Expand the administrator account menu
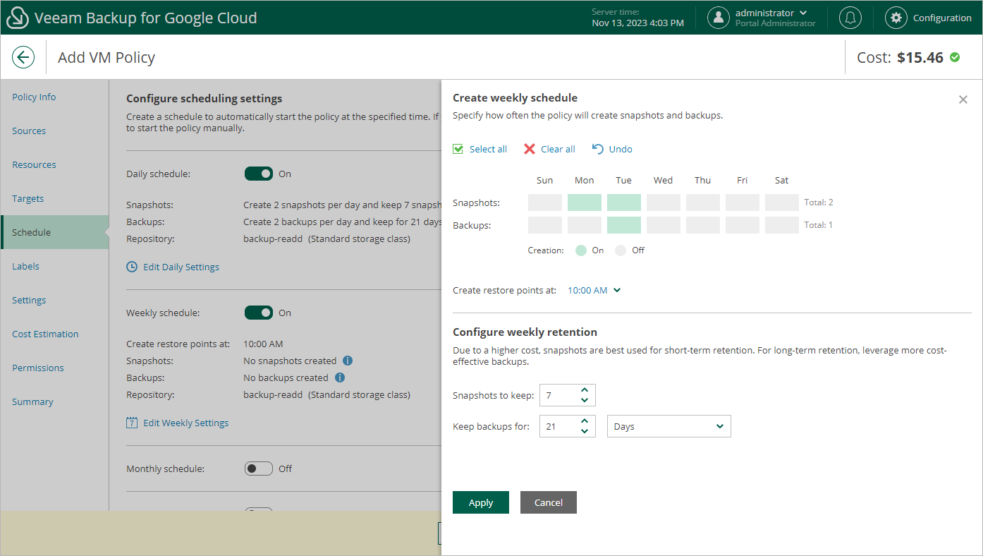The image size is (983, 556). (802, 13)
